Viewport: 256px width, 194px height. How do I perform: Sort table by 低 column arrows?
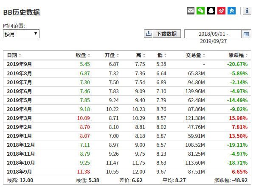[166, 55]
